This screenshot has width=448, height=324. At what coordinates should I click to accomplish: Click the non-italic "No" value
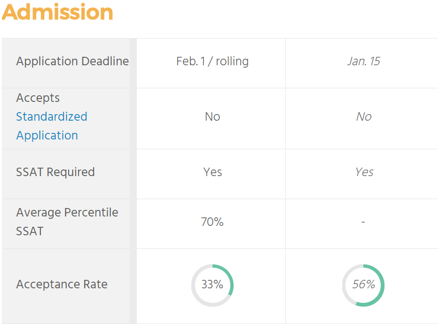click(x=212, y=117)
